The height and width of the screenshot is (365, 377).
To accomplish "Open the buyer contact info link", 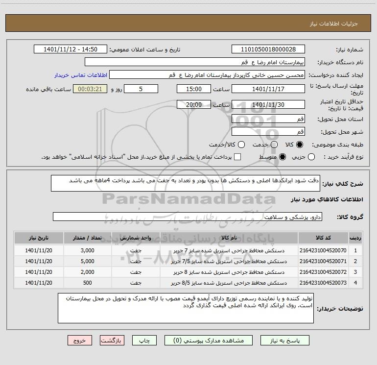I will click(x=81, y=75).
